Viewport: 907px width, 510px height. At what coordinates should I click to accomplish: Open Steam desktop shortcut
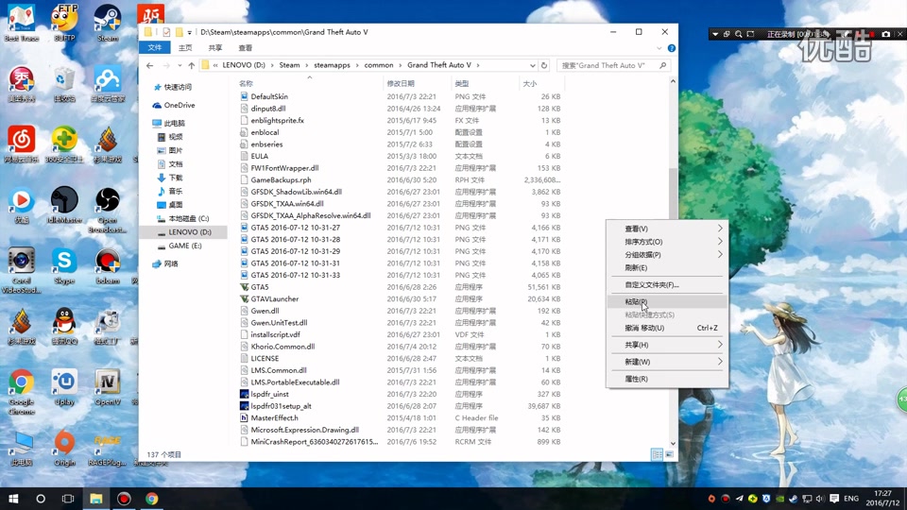pyautogui.click(x=108, y=23)
